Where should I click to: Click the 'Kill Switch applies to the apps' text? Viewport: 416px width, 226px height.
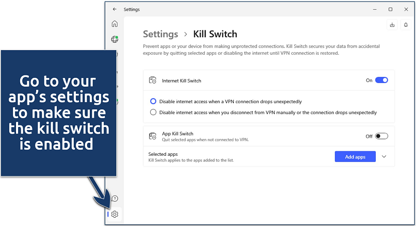(191, 160)
